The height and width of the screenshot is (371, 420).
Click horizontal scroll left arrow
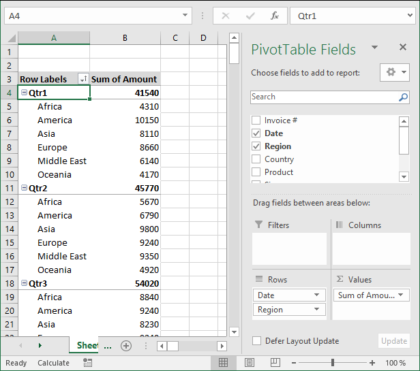click(x=162, y=346)
